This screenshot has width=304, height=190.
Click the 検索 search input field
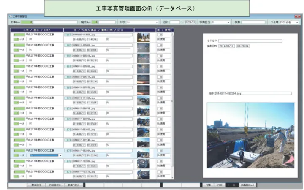tap(253, 22)
